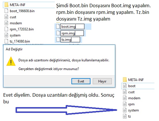Click the yellow warning icon in the dialog
Screen dimensions: 159x121
point(11,61)
